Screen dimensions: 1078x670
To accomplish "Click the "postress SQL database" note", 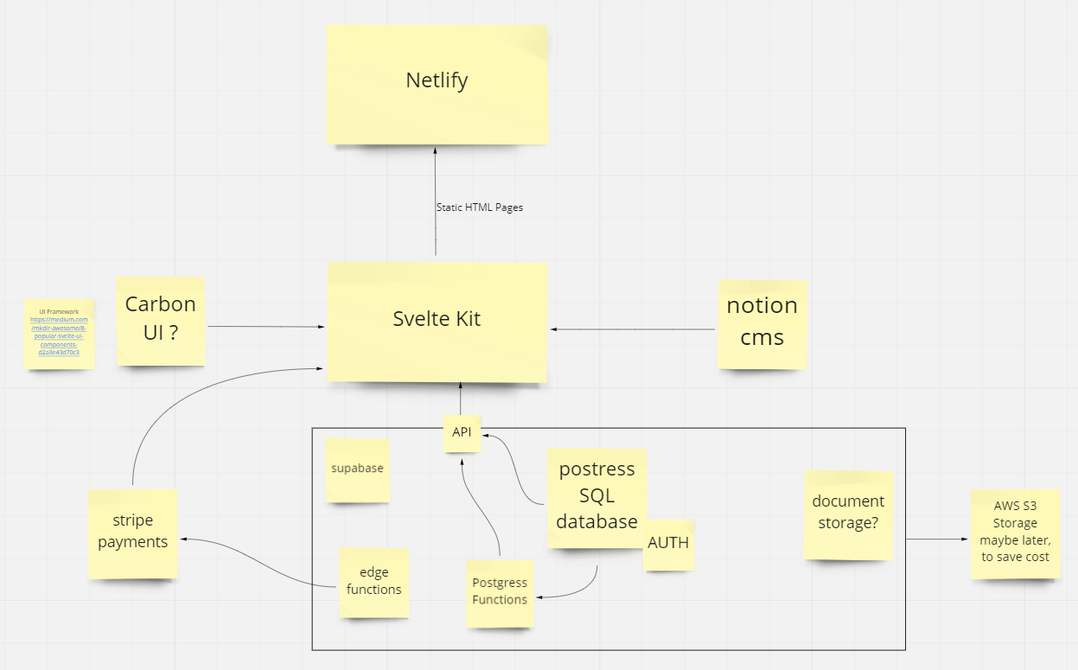I will click(x=596, y=497).
